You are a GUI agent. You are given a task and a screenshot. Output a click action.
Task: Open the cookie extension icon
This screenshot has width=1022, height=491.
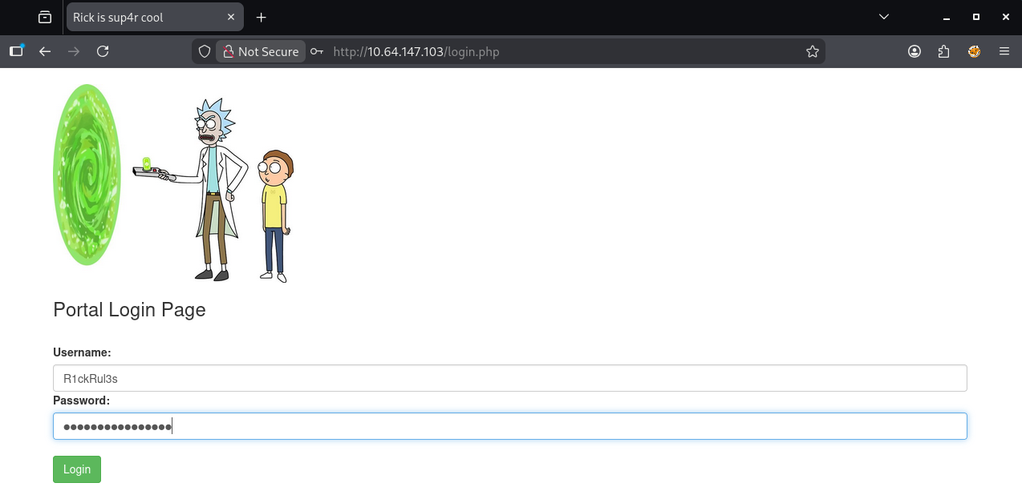point(974,51)
